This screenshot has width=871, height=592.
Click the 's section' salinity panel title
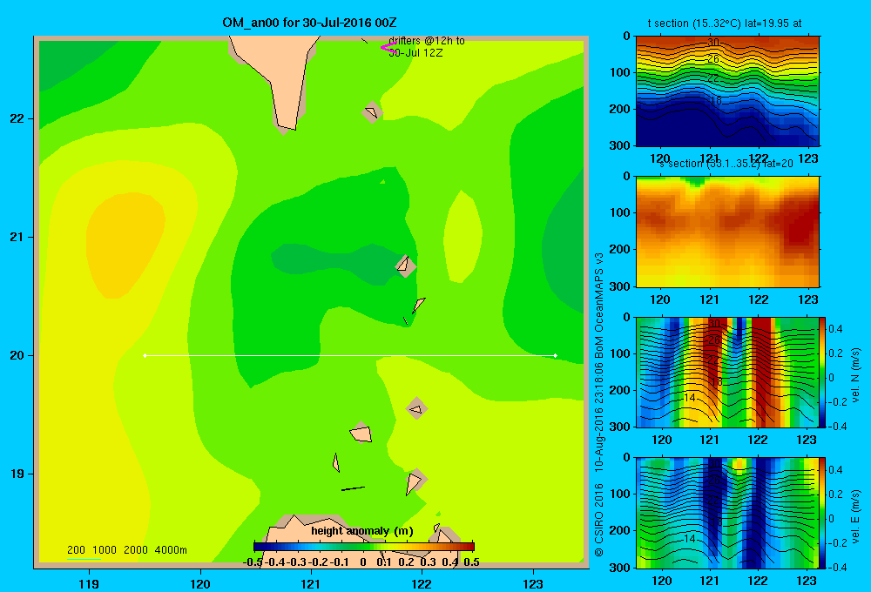pos(726,164)
